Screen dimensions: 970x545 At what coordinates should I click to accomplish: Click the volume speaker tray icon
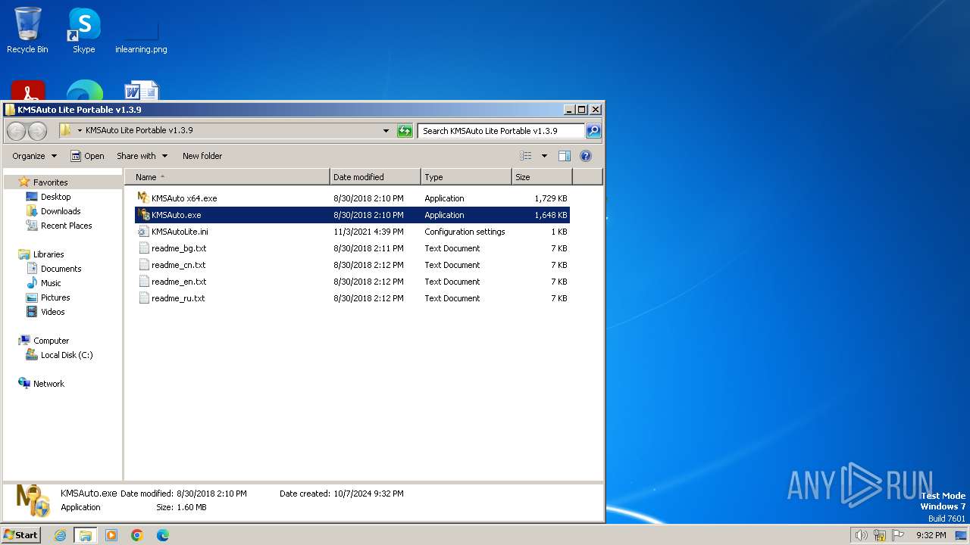click(x=861, y=535)
